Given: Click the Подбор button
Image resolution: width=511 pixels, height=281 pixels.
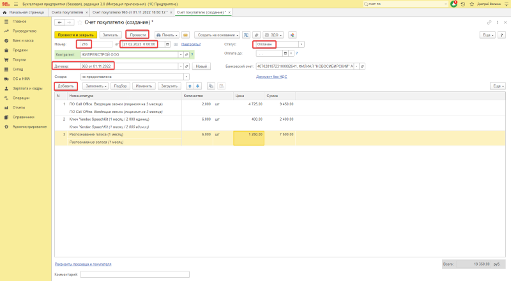Looking at the screenshot, I should click(120, 86).
